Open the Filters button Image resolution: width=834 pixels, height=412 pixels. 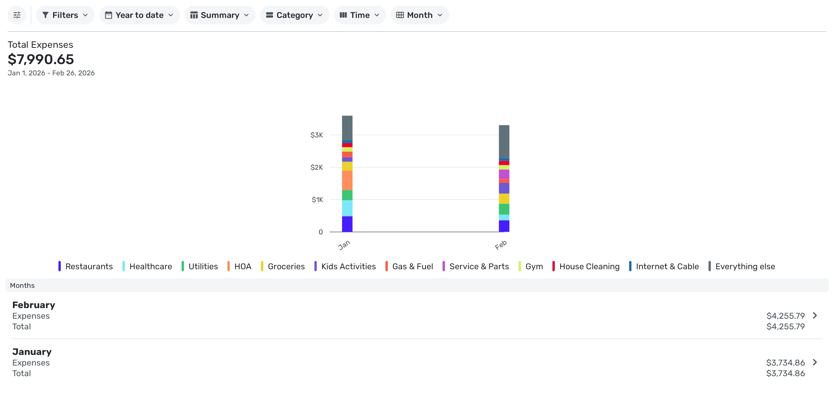tap(65, 15)
